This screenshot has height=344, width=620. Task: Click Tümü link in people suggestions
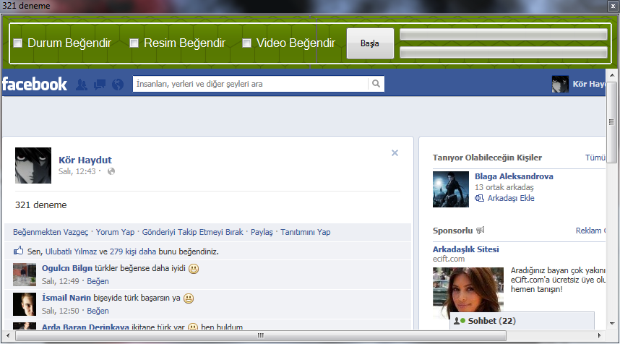[595, 158]
